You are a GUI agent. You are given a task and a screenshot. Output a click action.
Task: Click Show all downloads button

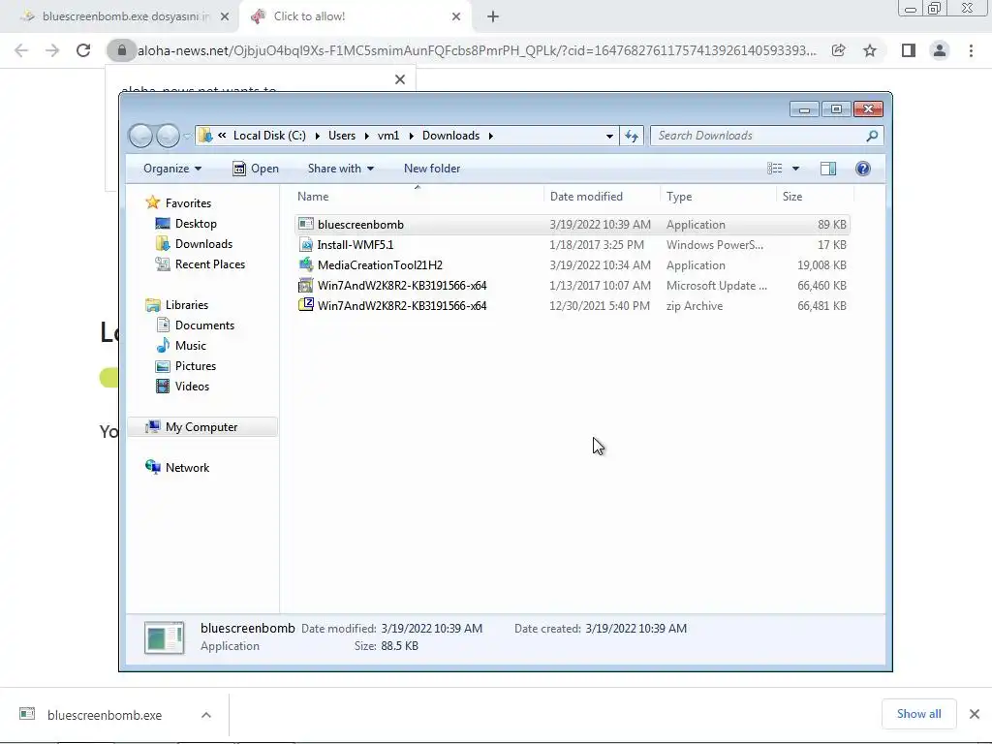click(x=918, y=714)
